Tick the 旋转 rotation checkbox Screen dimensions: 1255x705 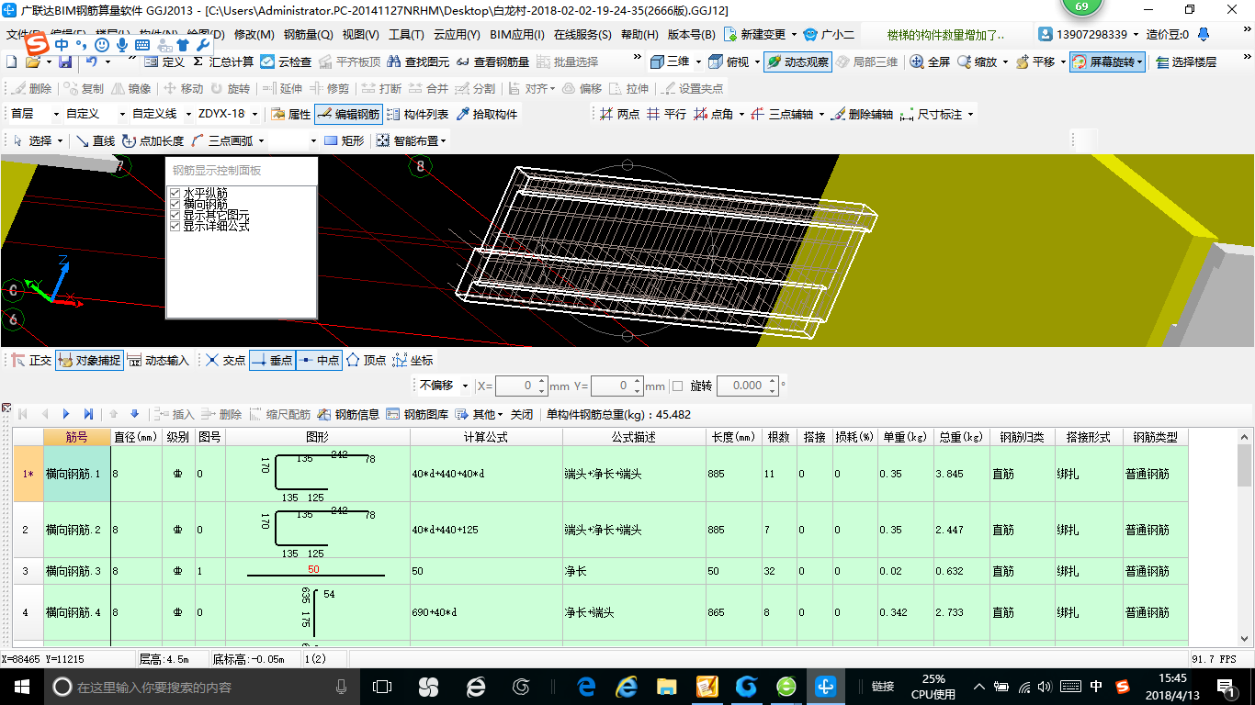tap(678, 386)
